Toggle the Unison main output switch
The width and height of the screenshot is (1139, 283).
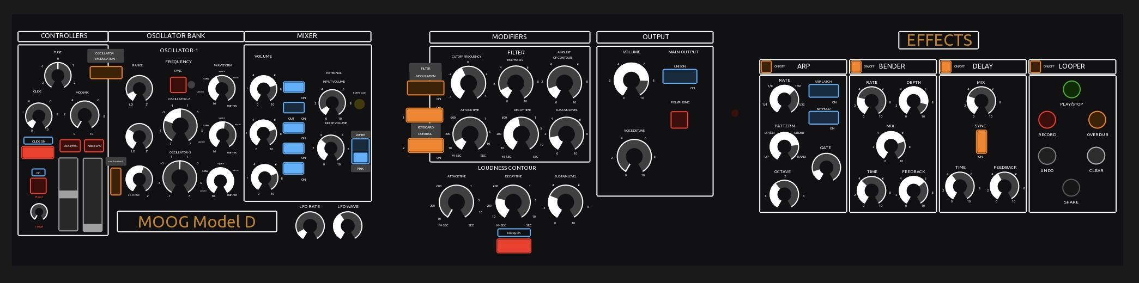pos(680,76)
